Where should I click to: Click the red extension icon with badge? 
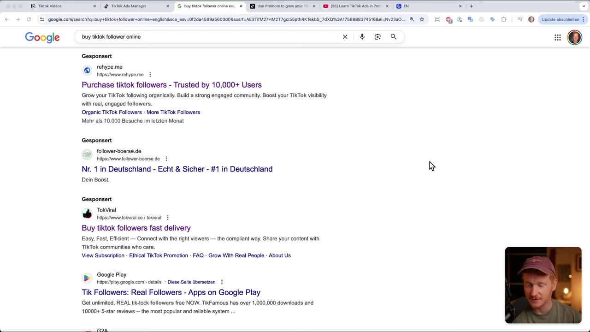[448, 19]
